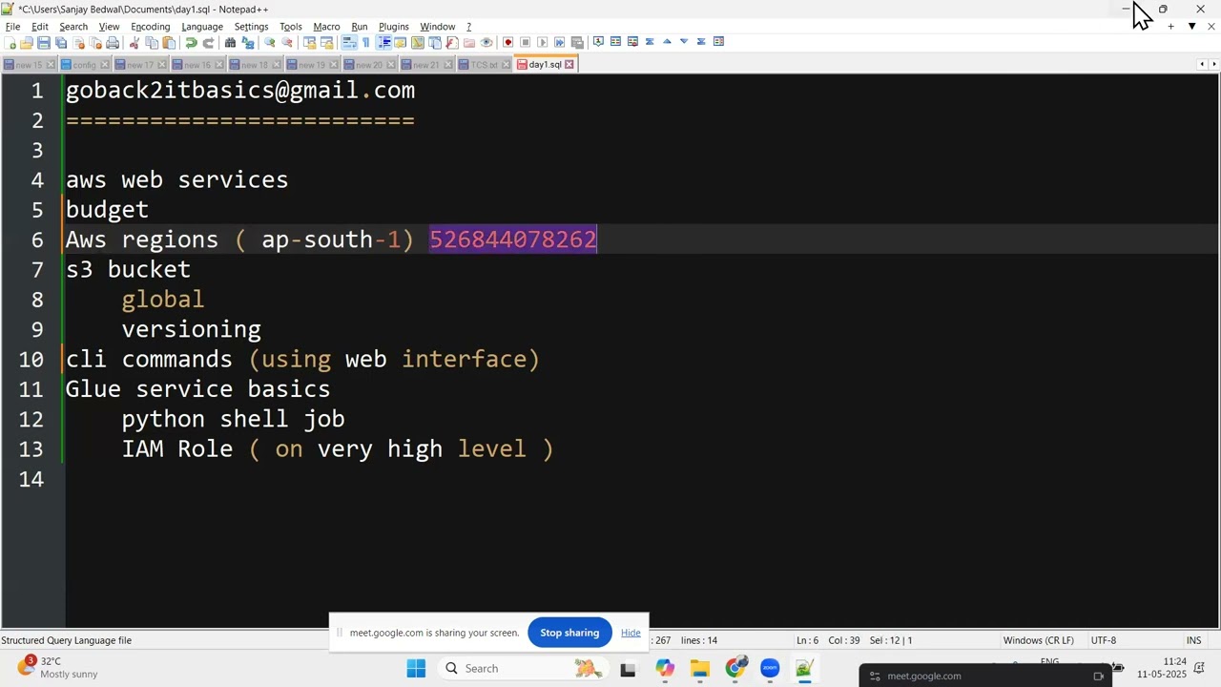Click the Save All toolbar icon

pos(61,43)
